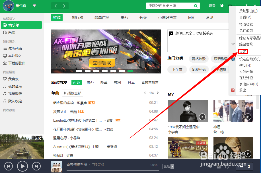Screen dimensions: 261x173
Task: Select the 下午茶 category tag
Action: click(177, 70)
